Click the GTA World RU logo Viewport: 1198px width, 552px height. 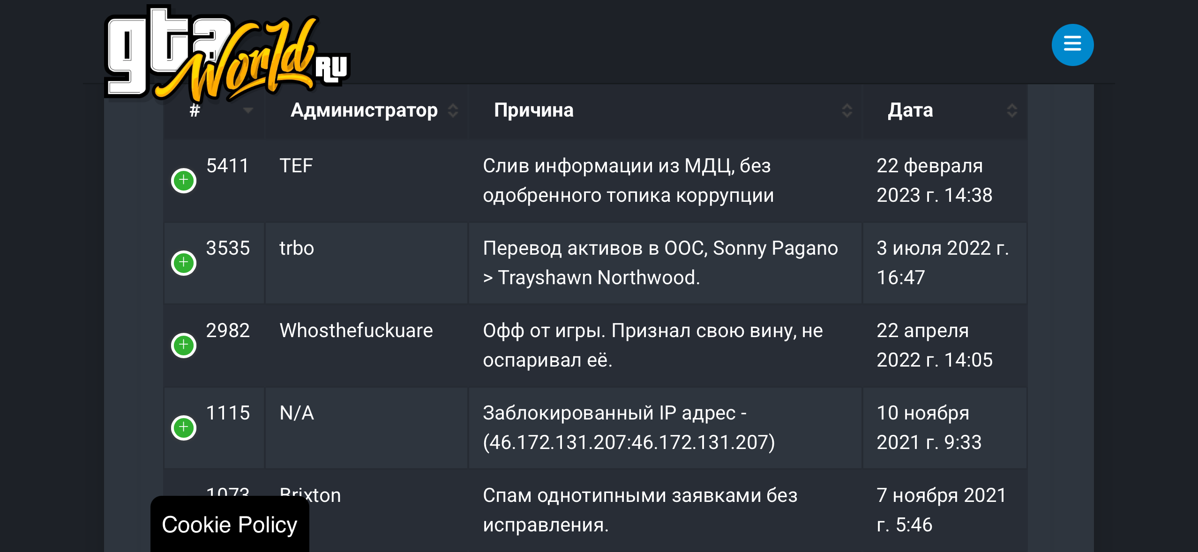pos(227,53)
